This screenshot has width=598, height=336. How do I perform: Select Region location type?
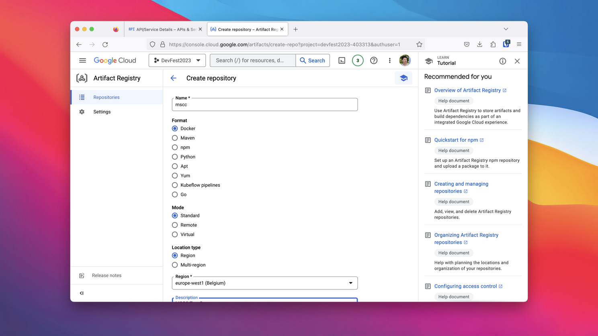175,256
